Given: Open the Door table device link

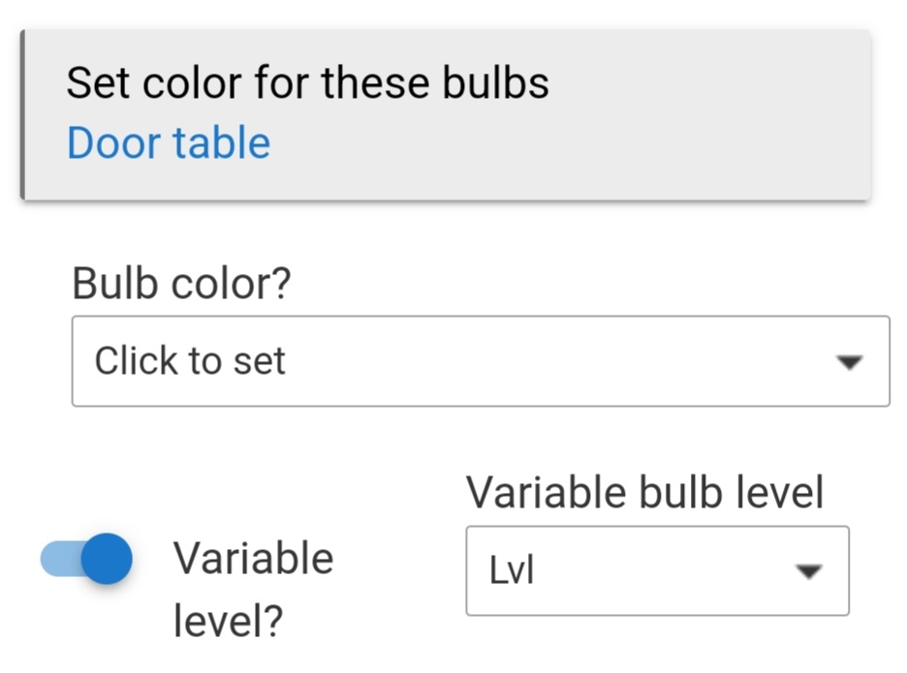Looking at the screenshot, I should click(167, 142).
